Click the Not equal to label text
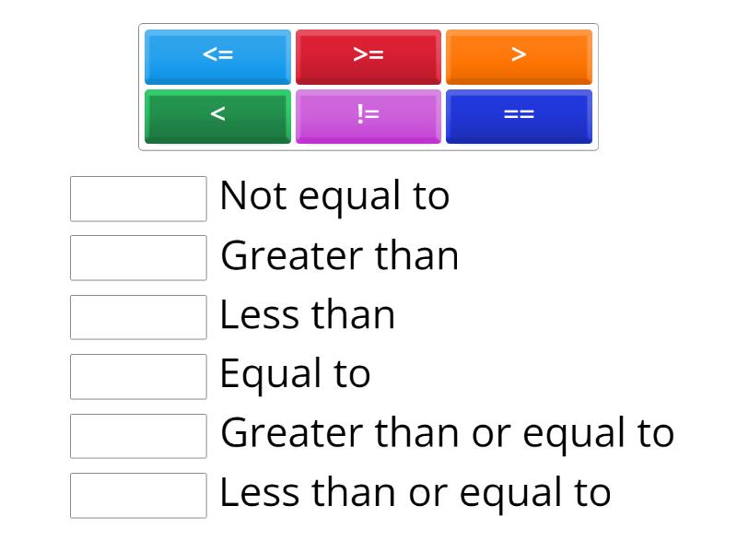Screen dimensions: 737x553 [x=334, y=196]
